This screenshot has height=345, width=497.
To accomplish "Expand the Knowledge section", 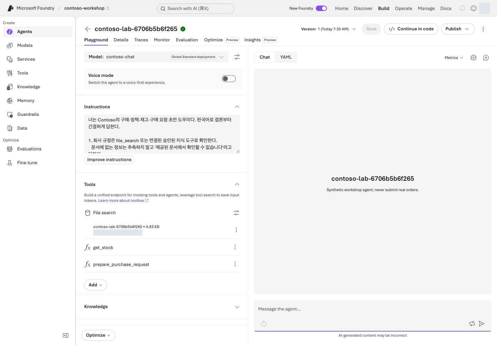I will tap(237, 307).
